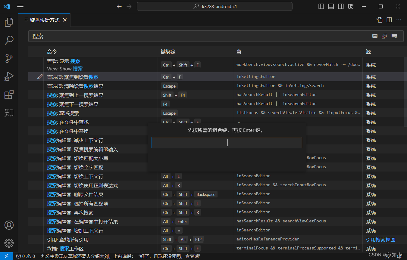Open the Source Control view
The image size is (407, 260).
coord(9,58)
